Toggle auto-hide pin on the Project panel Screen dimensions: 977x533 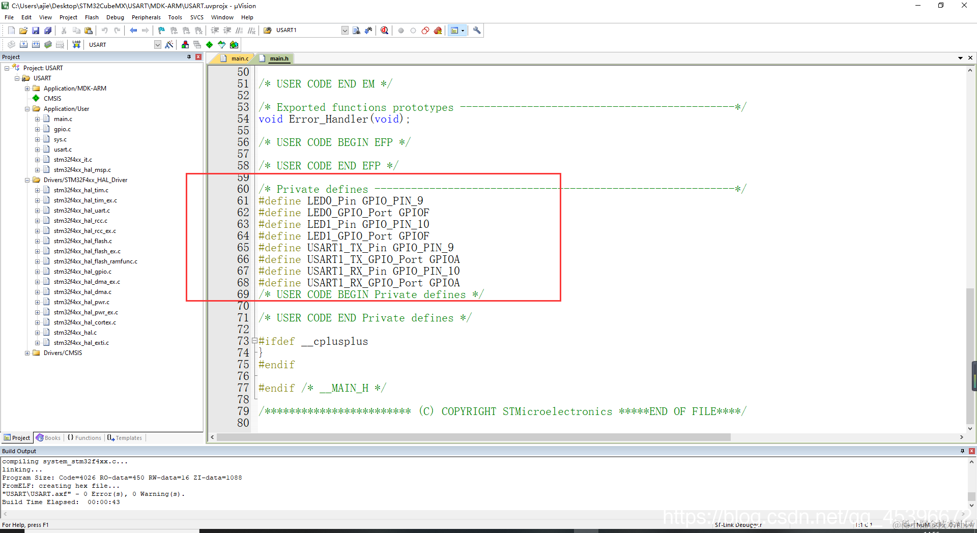point(189,57)
